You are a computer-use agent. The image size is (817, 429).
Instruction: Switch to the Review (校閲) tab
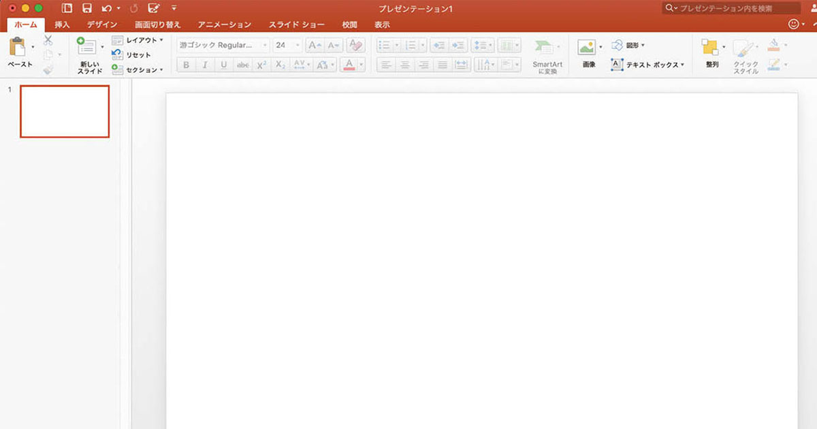tap(350, 25)
